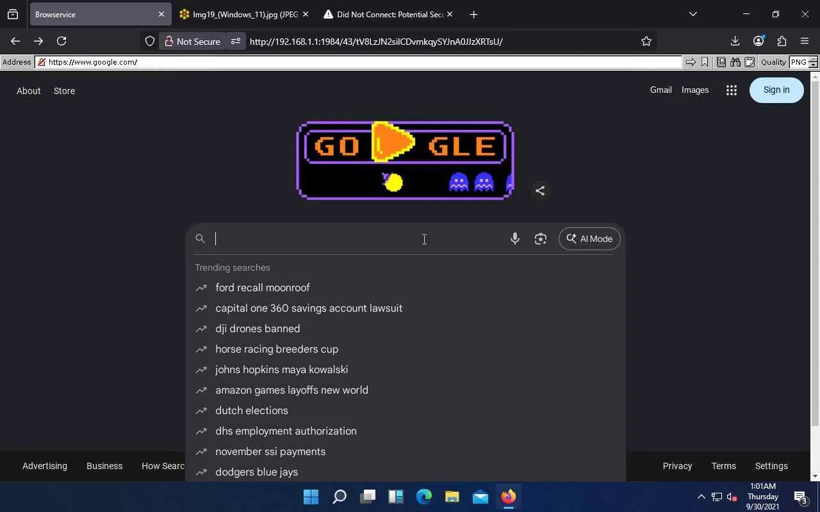
Task: Open the Windows Start menu
Action: click(x=311, y=497)
